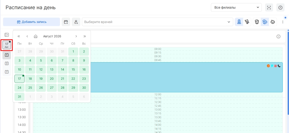This screenshot has height=133, width=289.
Task: Click the scan barcode icon button
Action: (x=269, y=8)
